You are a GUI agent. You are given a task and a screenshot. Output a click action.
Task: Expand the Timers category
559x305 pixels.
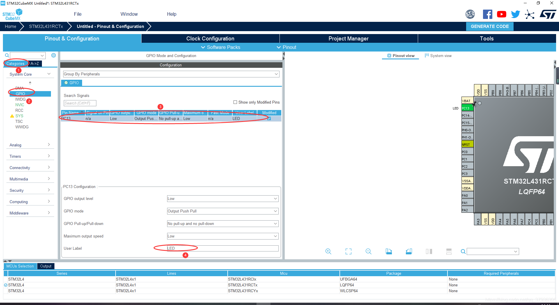[30, 156]
